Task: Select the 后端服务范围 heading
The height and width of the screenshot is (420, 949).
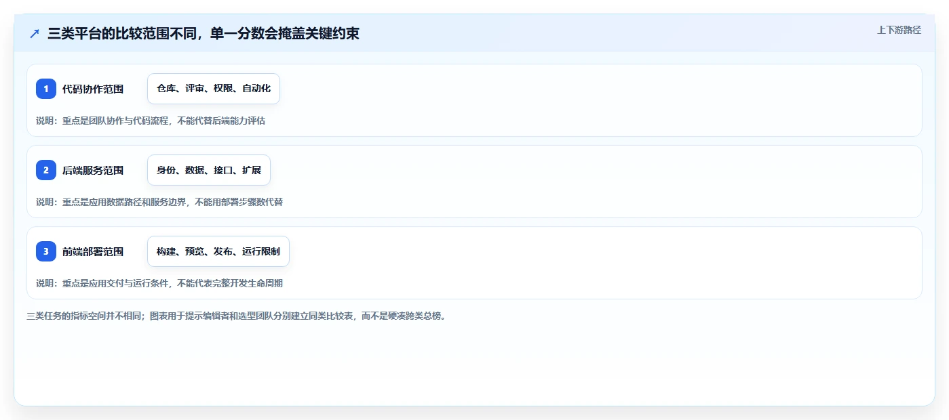Action: click(x=93, y=170)
